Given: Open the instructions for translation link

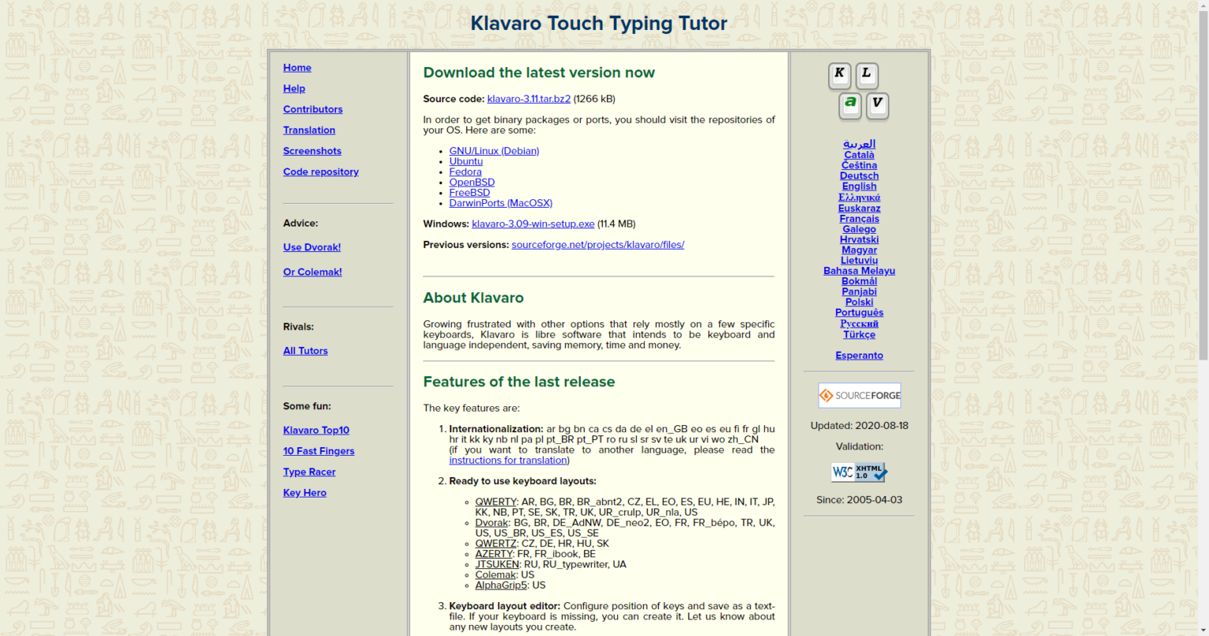Looking at the screenshot, I should (x=508, y=460).
